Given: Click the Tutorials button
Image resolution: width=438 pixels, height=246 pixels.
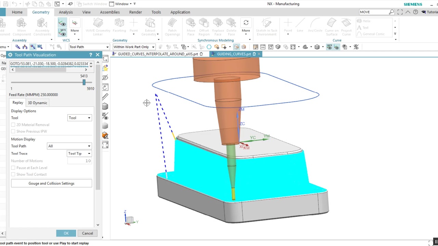Looking at the screenshot, I should tap(429, 12).
